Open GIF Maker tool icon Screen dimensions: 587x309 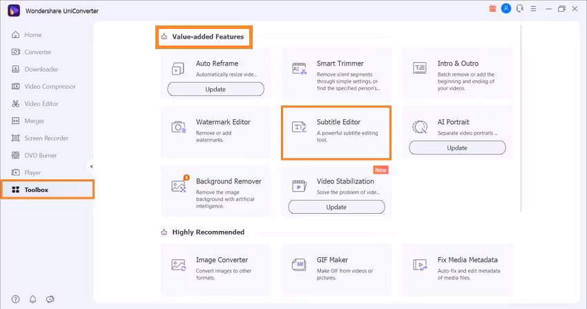[x=299, y=265]
